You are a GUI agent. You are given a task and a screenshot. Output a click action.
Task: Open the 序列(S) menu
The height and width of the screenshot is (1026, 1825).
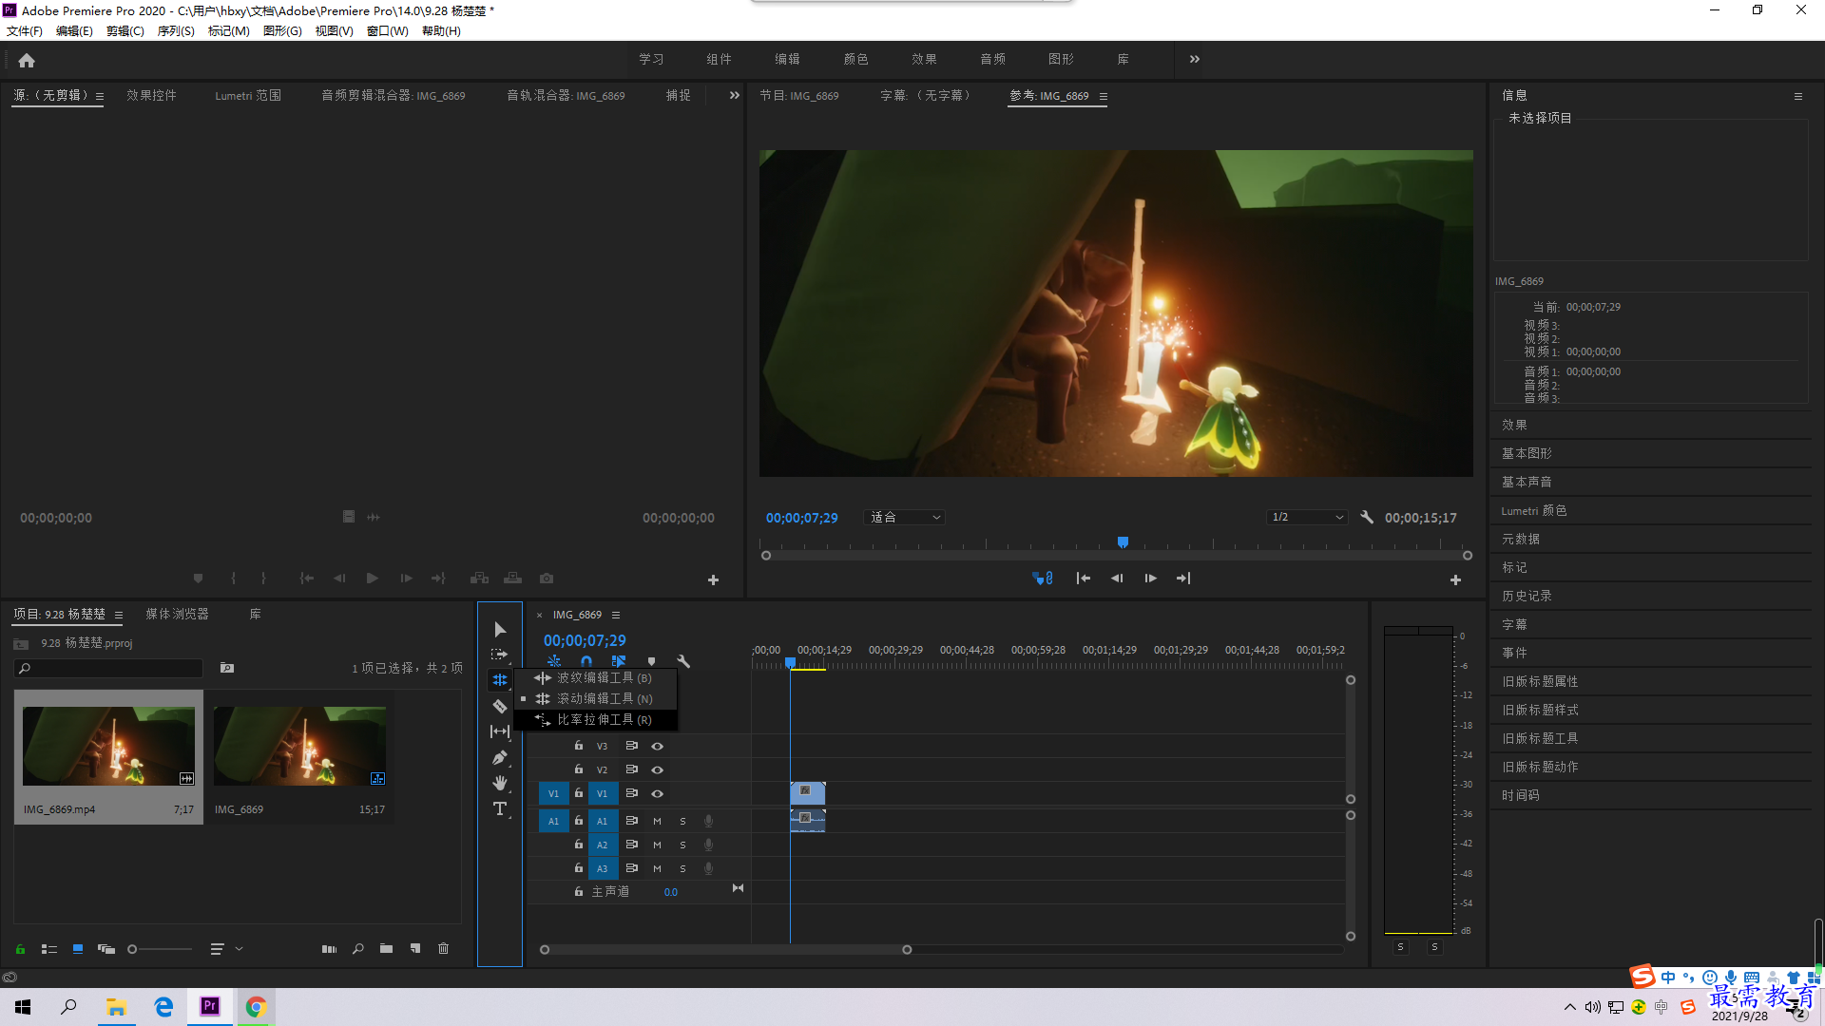tap(176, 30)
